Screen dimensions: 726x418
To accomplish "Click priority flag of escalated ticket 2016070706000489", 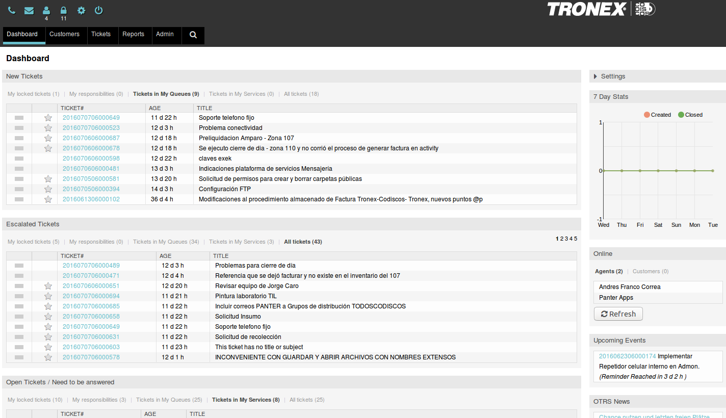I will tap(19, 266).
